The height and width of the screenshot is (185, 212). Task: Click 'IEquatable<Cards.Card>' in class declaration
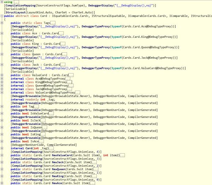click(70, 16)
